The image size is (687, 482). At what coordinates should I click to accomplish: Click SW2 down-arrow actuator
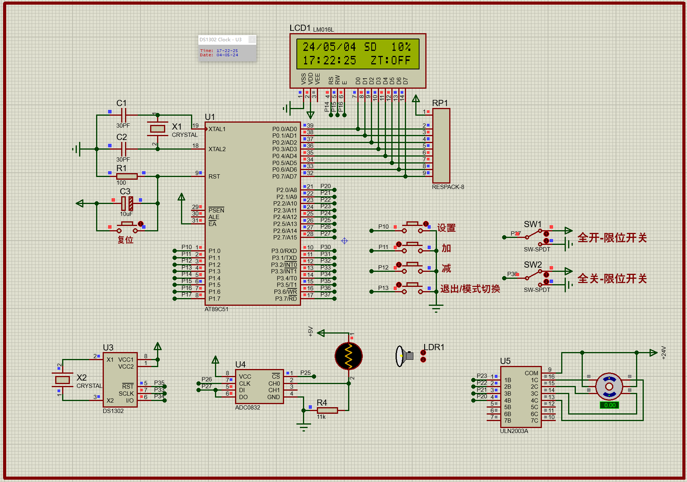coord(546,281)
